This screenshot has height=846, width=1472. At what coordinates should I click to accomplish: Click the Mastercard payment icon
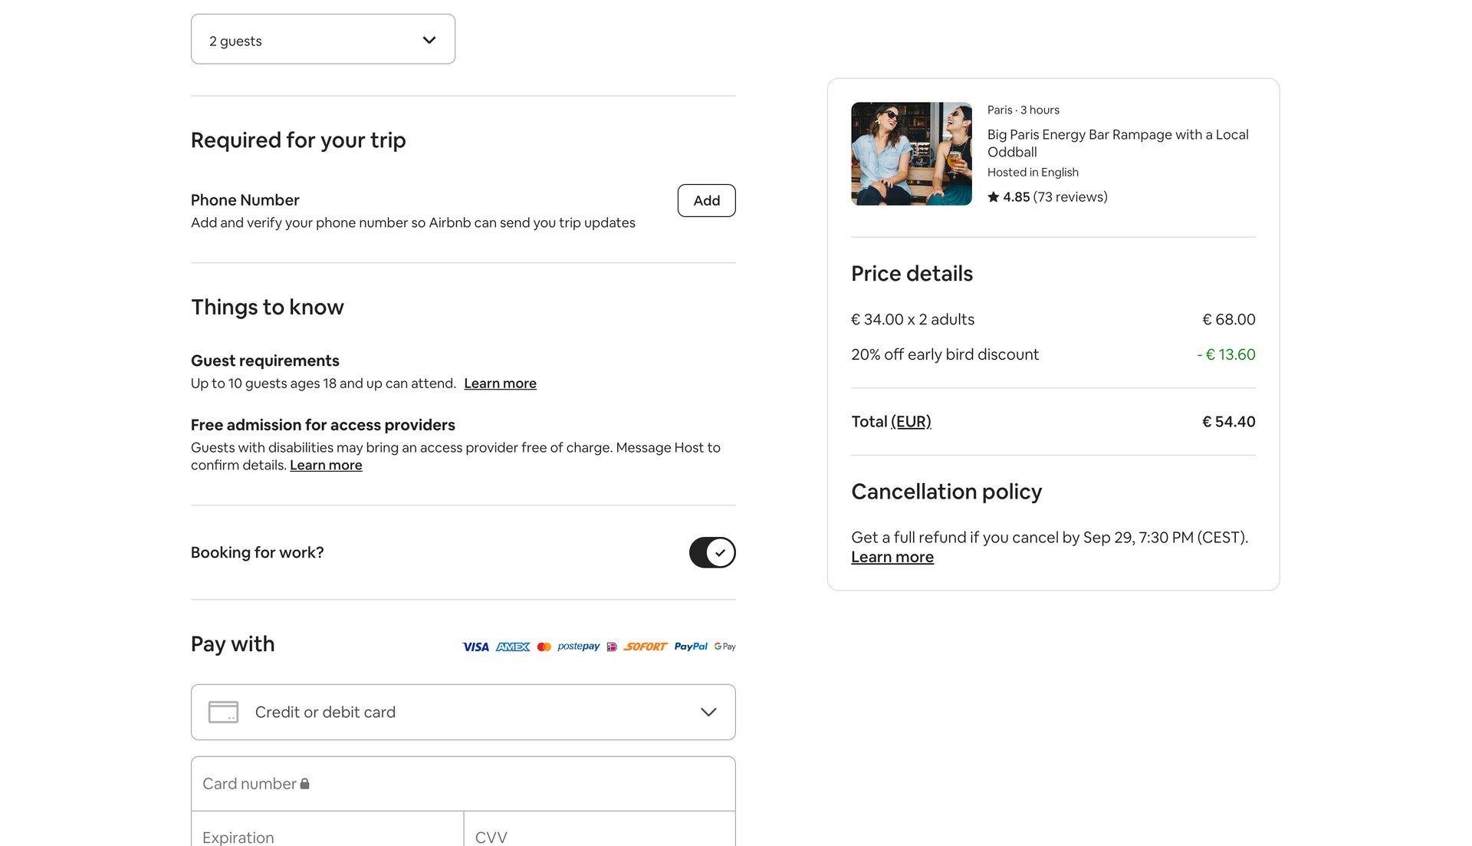[544, 647]
